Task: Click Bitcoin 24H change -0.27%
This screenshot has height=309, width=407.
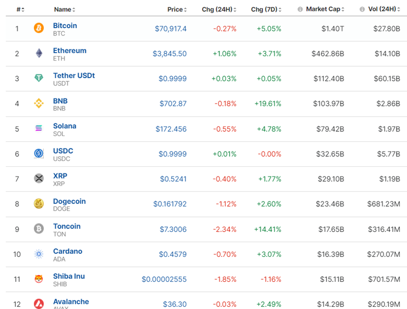Action: [x=225, y=29]
